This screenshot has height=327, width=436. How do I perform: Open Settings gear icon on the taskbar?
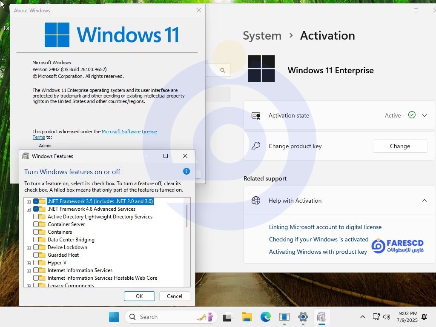pyautogui.click(x=303, y=317)
